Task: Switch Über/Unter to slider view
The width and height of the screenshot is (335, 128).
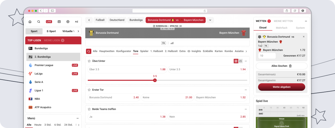Action: point(241,61)
